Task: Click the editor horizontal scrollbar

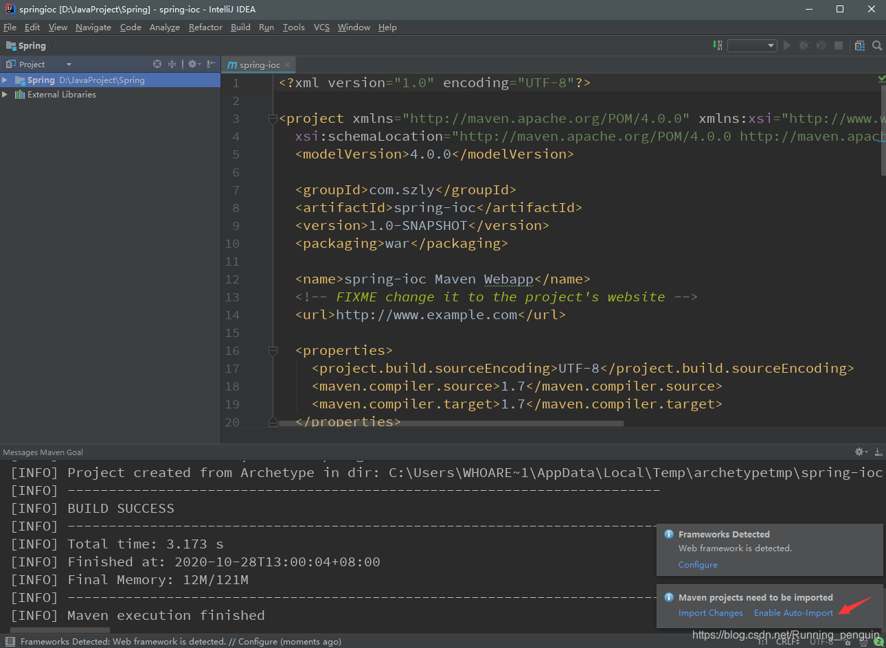Action: pos(451,424)
